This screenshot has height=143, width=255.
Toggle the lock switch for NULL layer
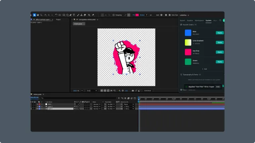[35, 104]
